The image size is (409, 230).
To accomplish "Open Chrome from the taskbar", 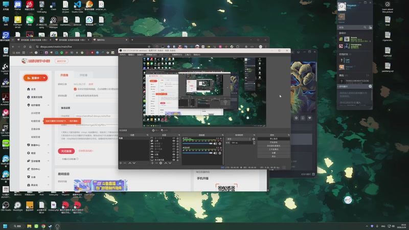I will (43, 226).
